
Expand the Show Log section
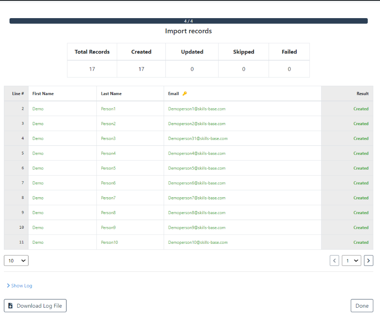(19, 286)
